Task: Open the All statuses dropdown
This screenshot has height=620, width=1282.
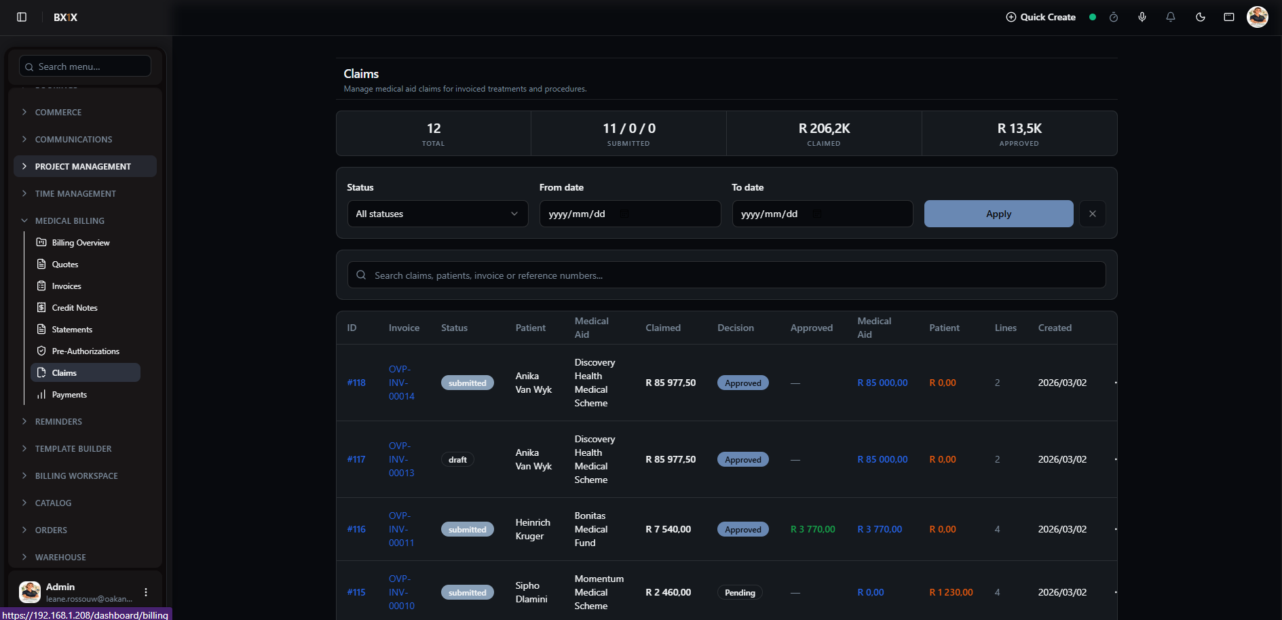Action: click(438, 214)
